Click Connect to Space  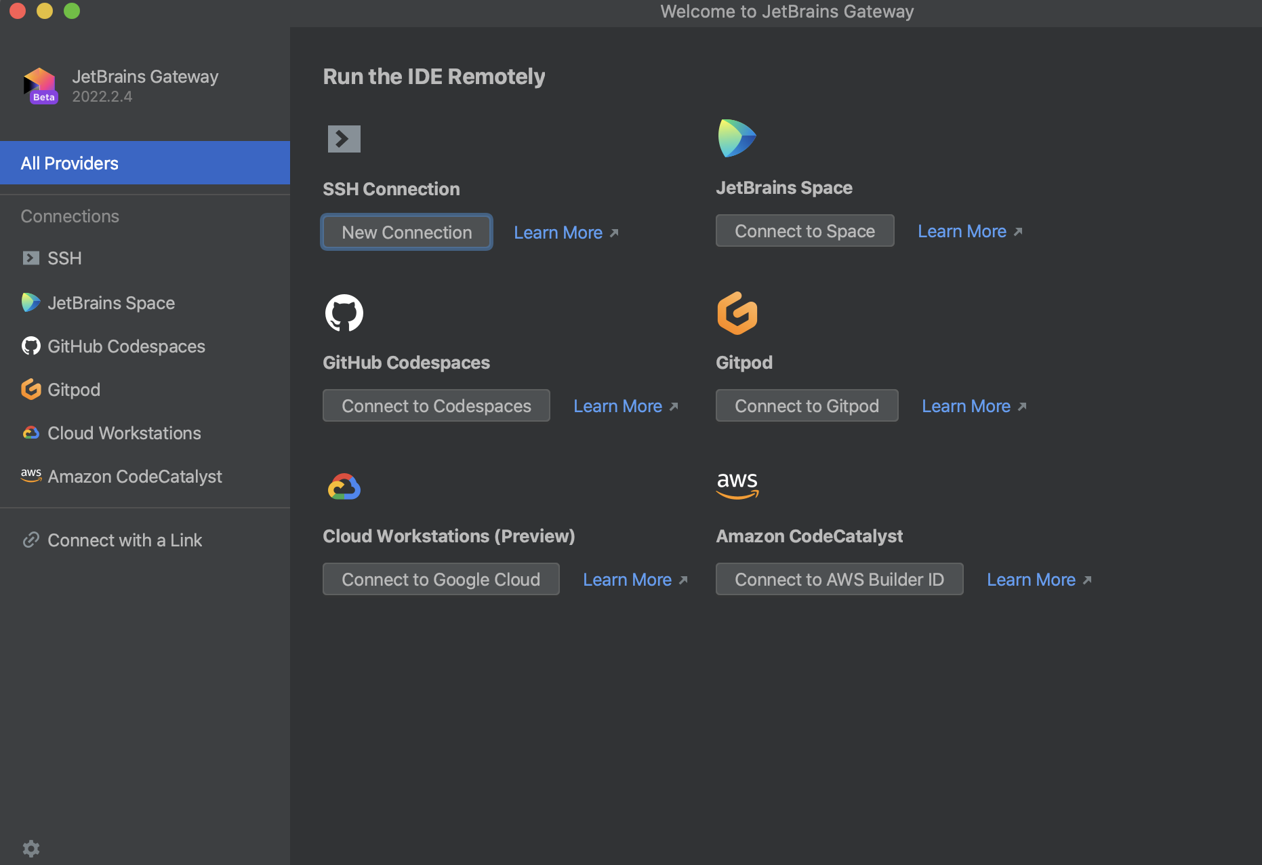(805, 230)
